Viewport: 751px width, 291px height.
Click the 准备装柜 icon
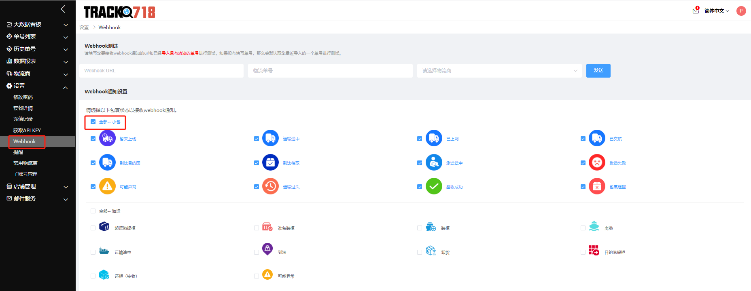[x=267, y=227]
